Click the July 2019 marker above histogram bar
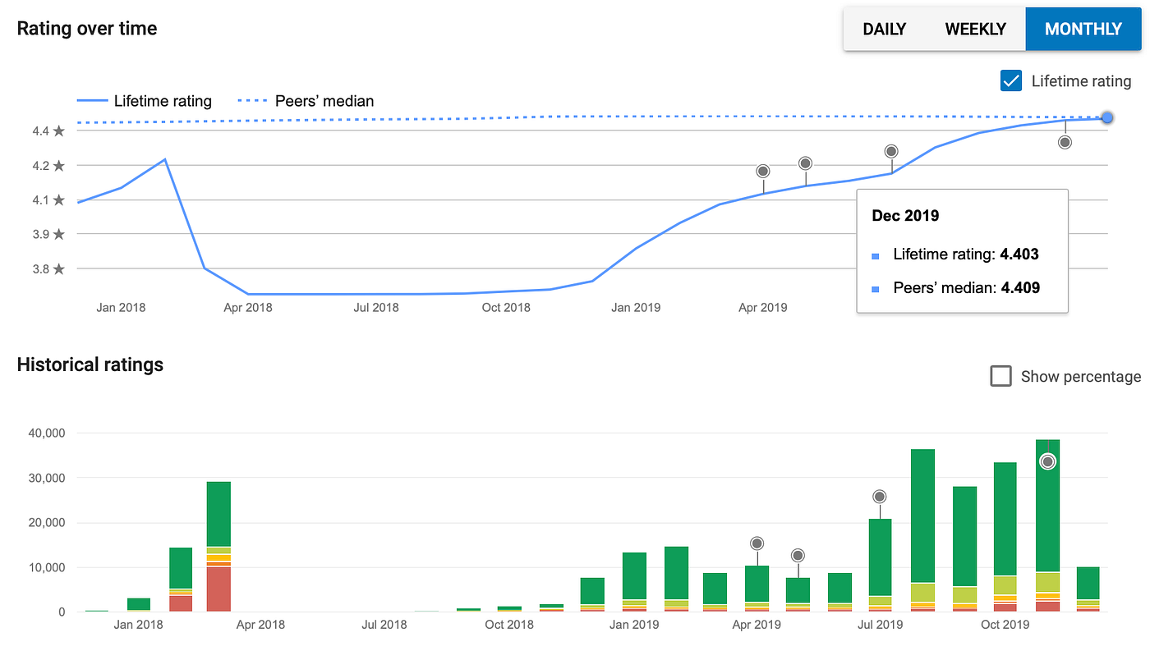This screenshot has height=651, width=1150. [x=880, y=497]
